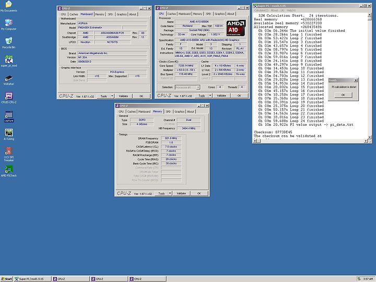Open the Graphics tab in the Mainboard CPU-Z window
This screenshot has width=376, height=282.
coord(122,15)
